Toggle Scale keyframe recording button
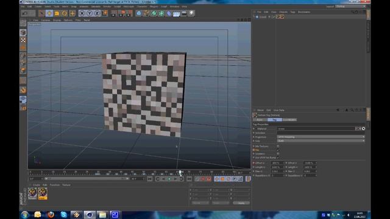Image resolution: width=390 pixels, height=219 pixels. 222,179
